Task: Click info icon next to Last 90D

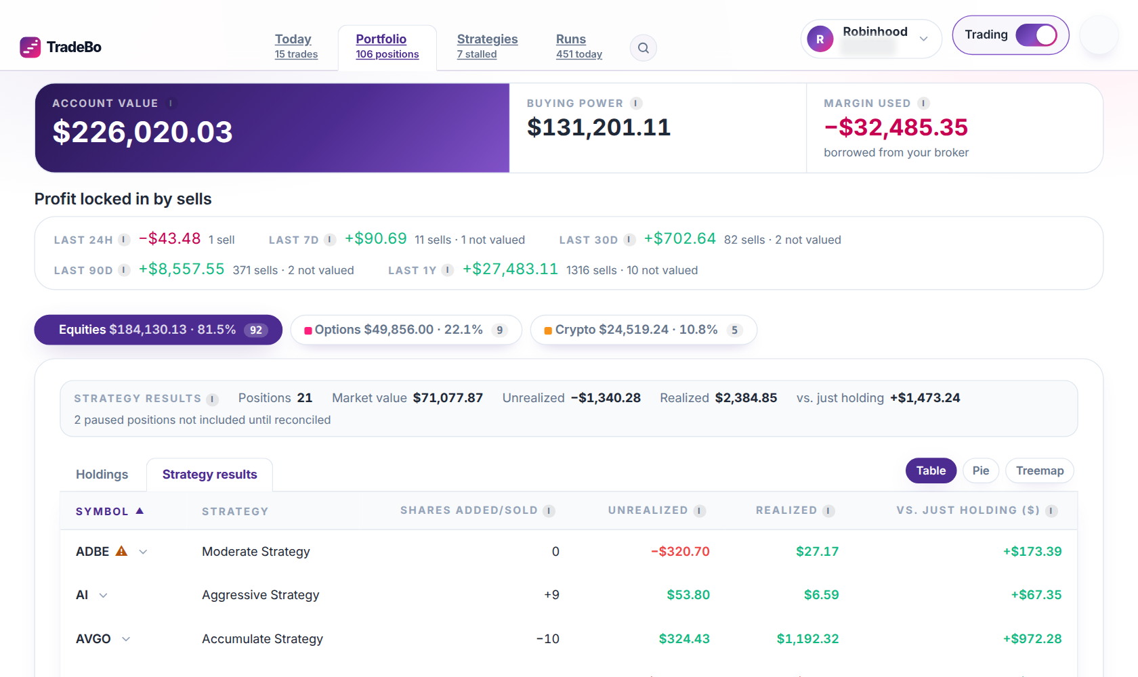Action: (124, 270)
